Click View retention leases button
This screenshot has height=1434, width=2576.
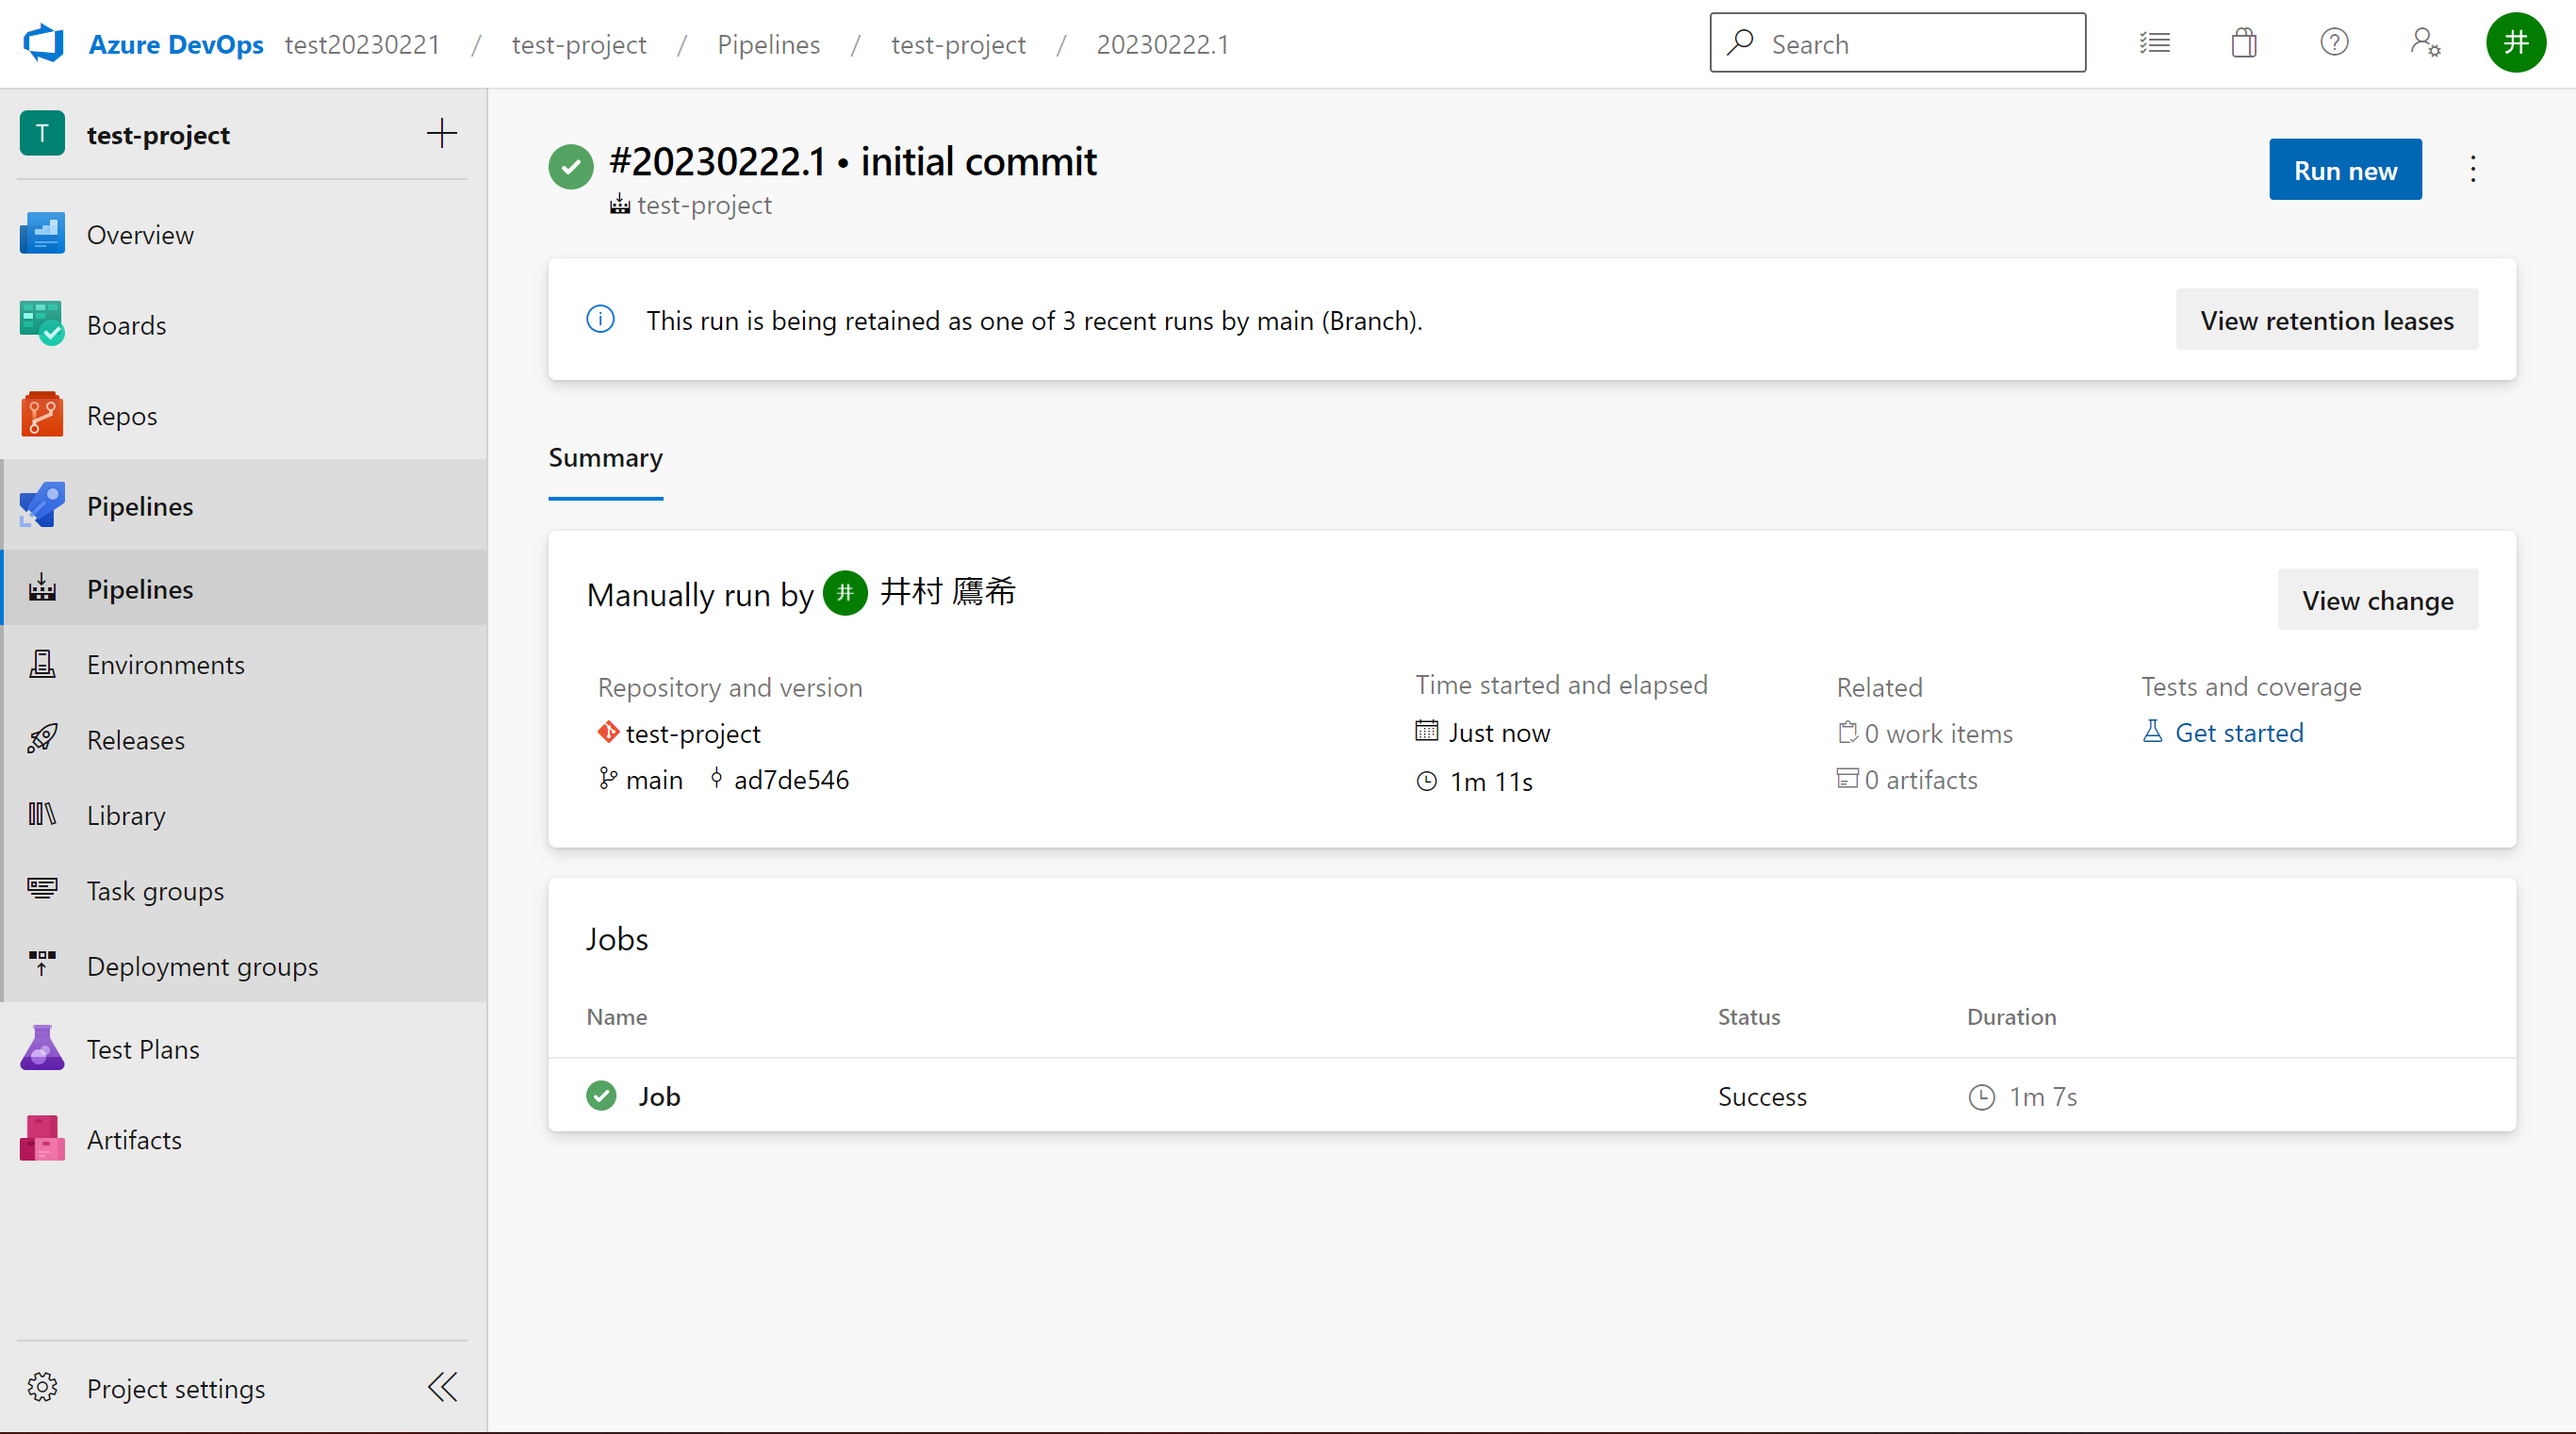[x=2326, y=320]
